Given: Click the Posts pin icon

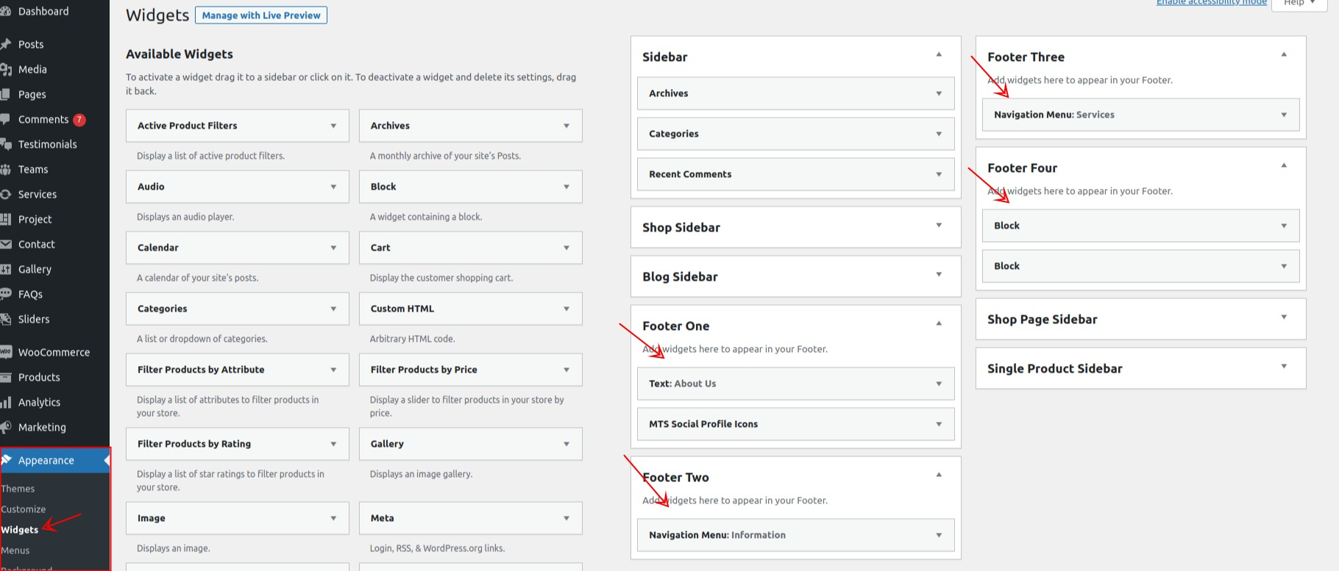Looking at the screenshot, I should click(x=6, y=44).
